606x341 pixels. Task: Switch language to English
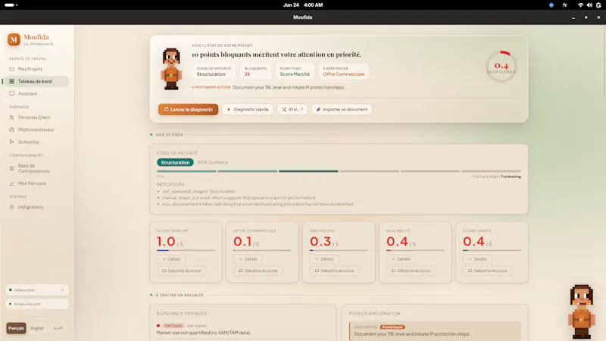tap(37, 328)
